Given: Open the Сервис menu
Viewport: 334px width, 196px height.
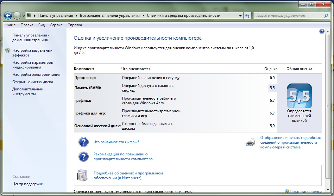Looking at the screenshot, I should (x=56, y=25).
